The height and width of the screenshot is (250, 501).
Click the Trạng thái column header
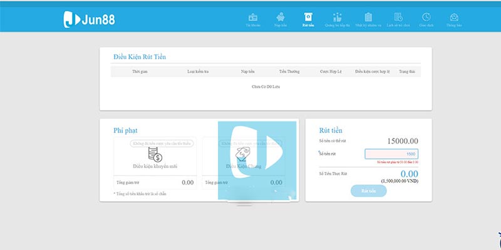[406, 72]
